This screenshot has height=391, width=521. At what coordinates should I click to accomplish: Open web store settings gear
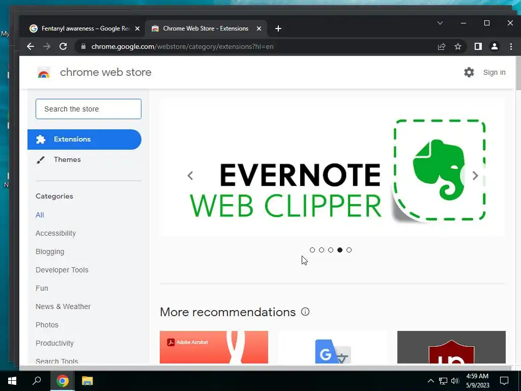point(469,72)
